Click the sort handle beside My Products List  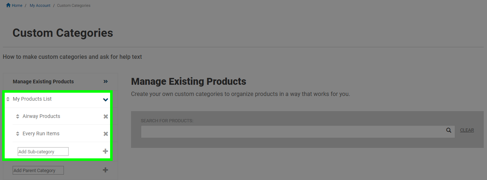[x=8, y=99]
